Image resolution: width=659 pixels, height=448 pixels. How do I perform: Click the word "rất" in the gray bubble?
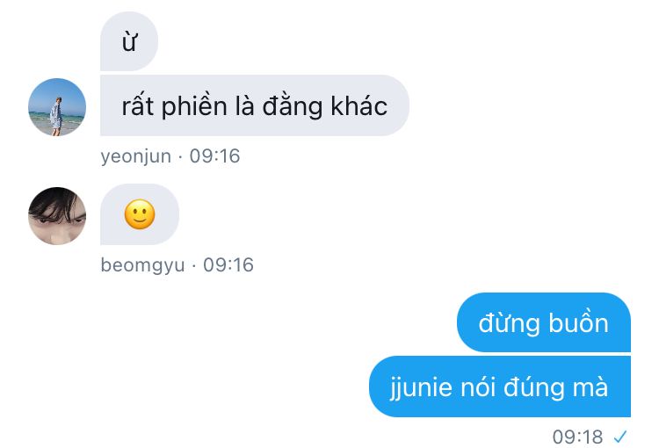pos(137,105)
